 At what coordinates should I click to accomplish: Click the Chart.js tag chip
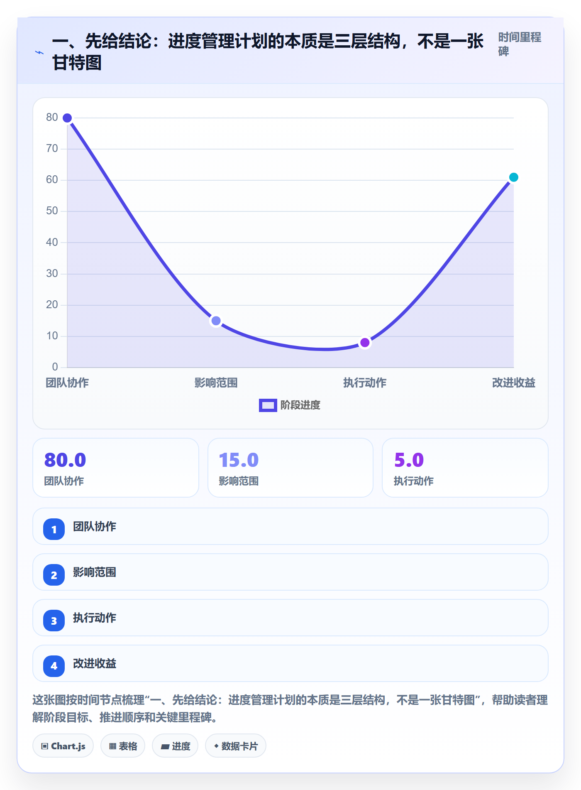(63, 746)
